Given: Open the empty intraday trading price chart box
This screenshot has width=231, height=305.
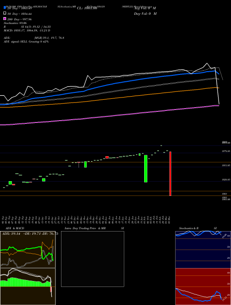Looking at the screenshot, I should point(92,259).
